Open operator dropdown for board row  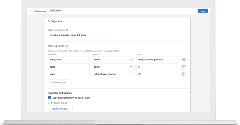[113, 67]
